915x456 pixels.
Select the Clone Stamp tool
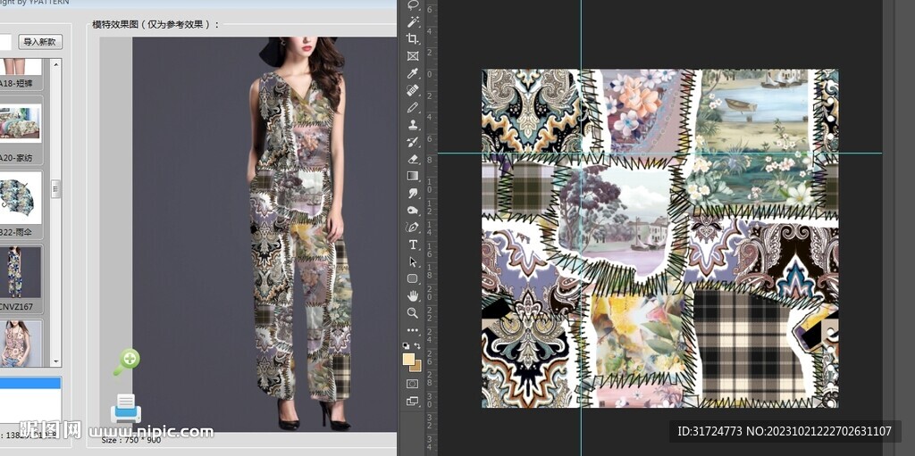coord(413,125)
